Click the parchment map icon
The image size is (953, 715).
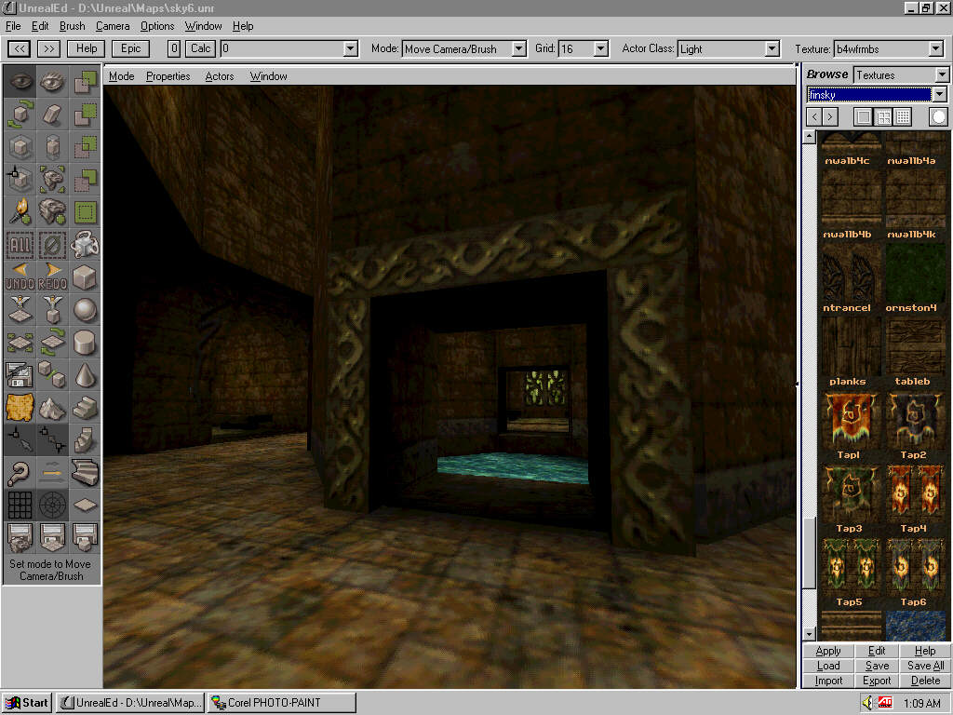click(20, 408)
